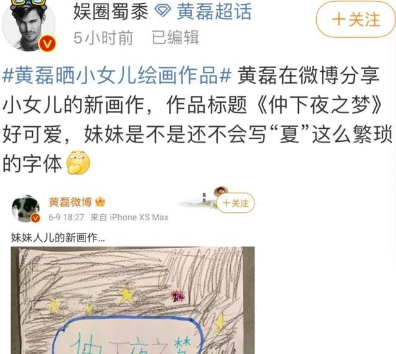The width and height of the screenshot is (396, 354).
Task: Click the 已编辑 edited label
Action: [x=175, y=38]
